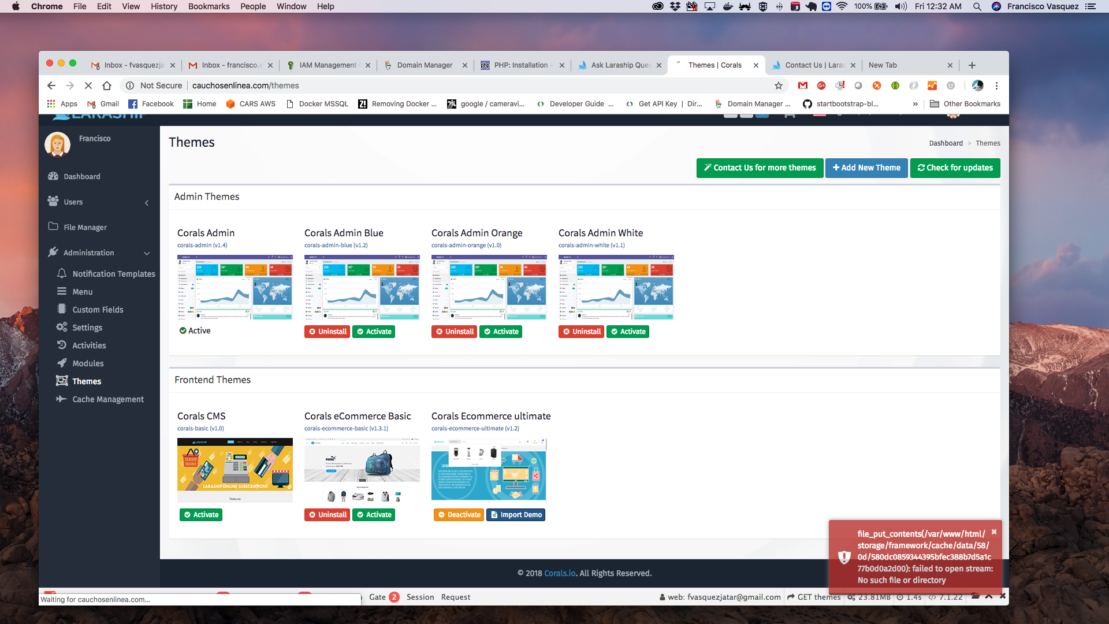Open Session tab in debug bar
Image resolution: width=1109 pixels, height=624 pixels.
pyautogui.click(x=420, y=597)
